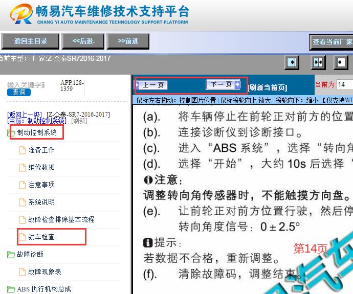Open the 注意事项 document
Screen dimensions: 353x294
41,185
